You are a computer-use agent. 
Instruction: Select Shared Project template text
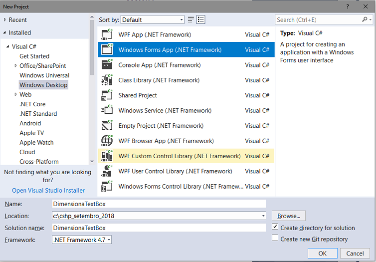[138, 95]
